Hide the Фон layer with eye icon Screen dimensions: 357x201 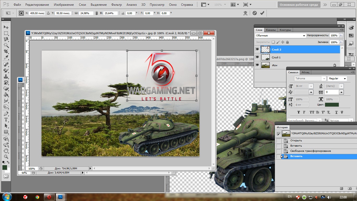click(x=257, y=65)
